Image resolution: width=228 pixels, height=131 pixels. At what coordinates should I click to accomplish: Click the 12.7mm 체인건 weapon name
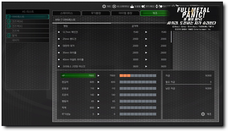[x=70, y=32]
